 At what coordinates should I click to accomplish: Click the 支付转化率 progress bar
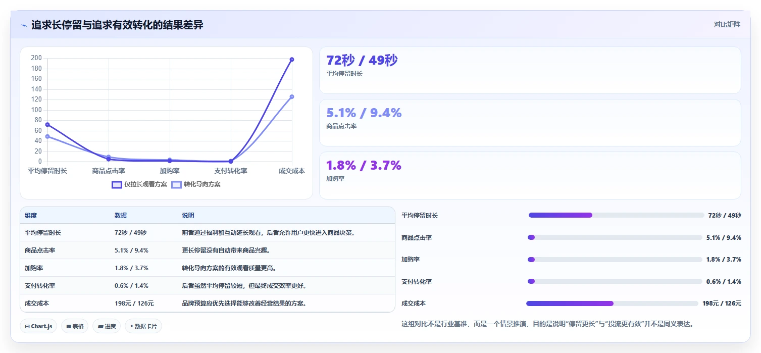615,281
